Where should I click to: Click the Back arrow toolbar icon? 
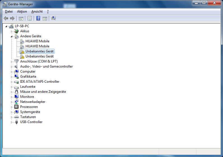(x=6, y=18)
